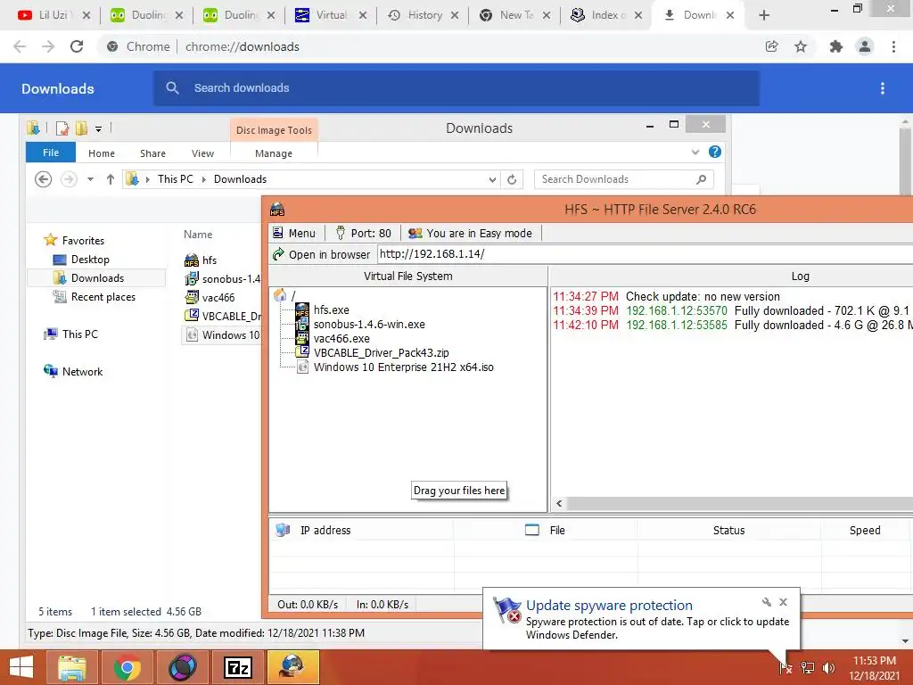Click the Update spyware protection notification title
The image size is (913, 685).
[x=609, y=606]
